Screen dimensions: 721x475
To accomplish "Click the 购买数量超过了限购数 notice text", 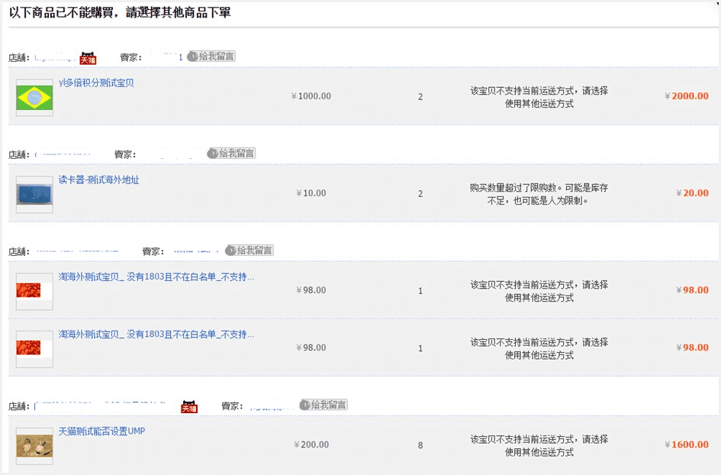I will [x=539, y=194].
